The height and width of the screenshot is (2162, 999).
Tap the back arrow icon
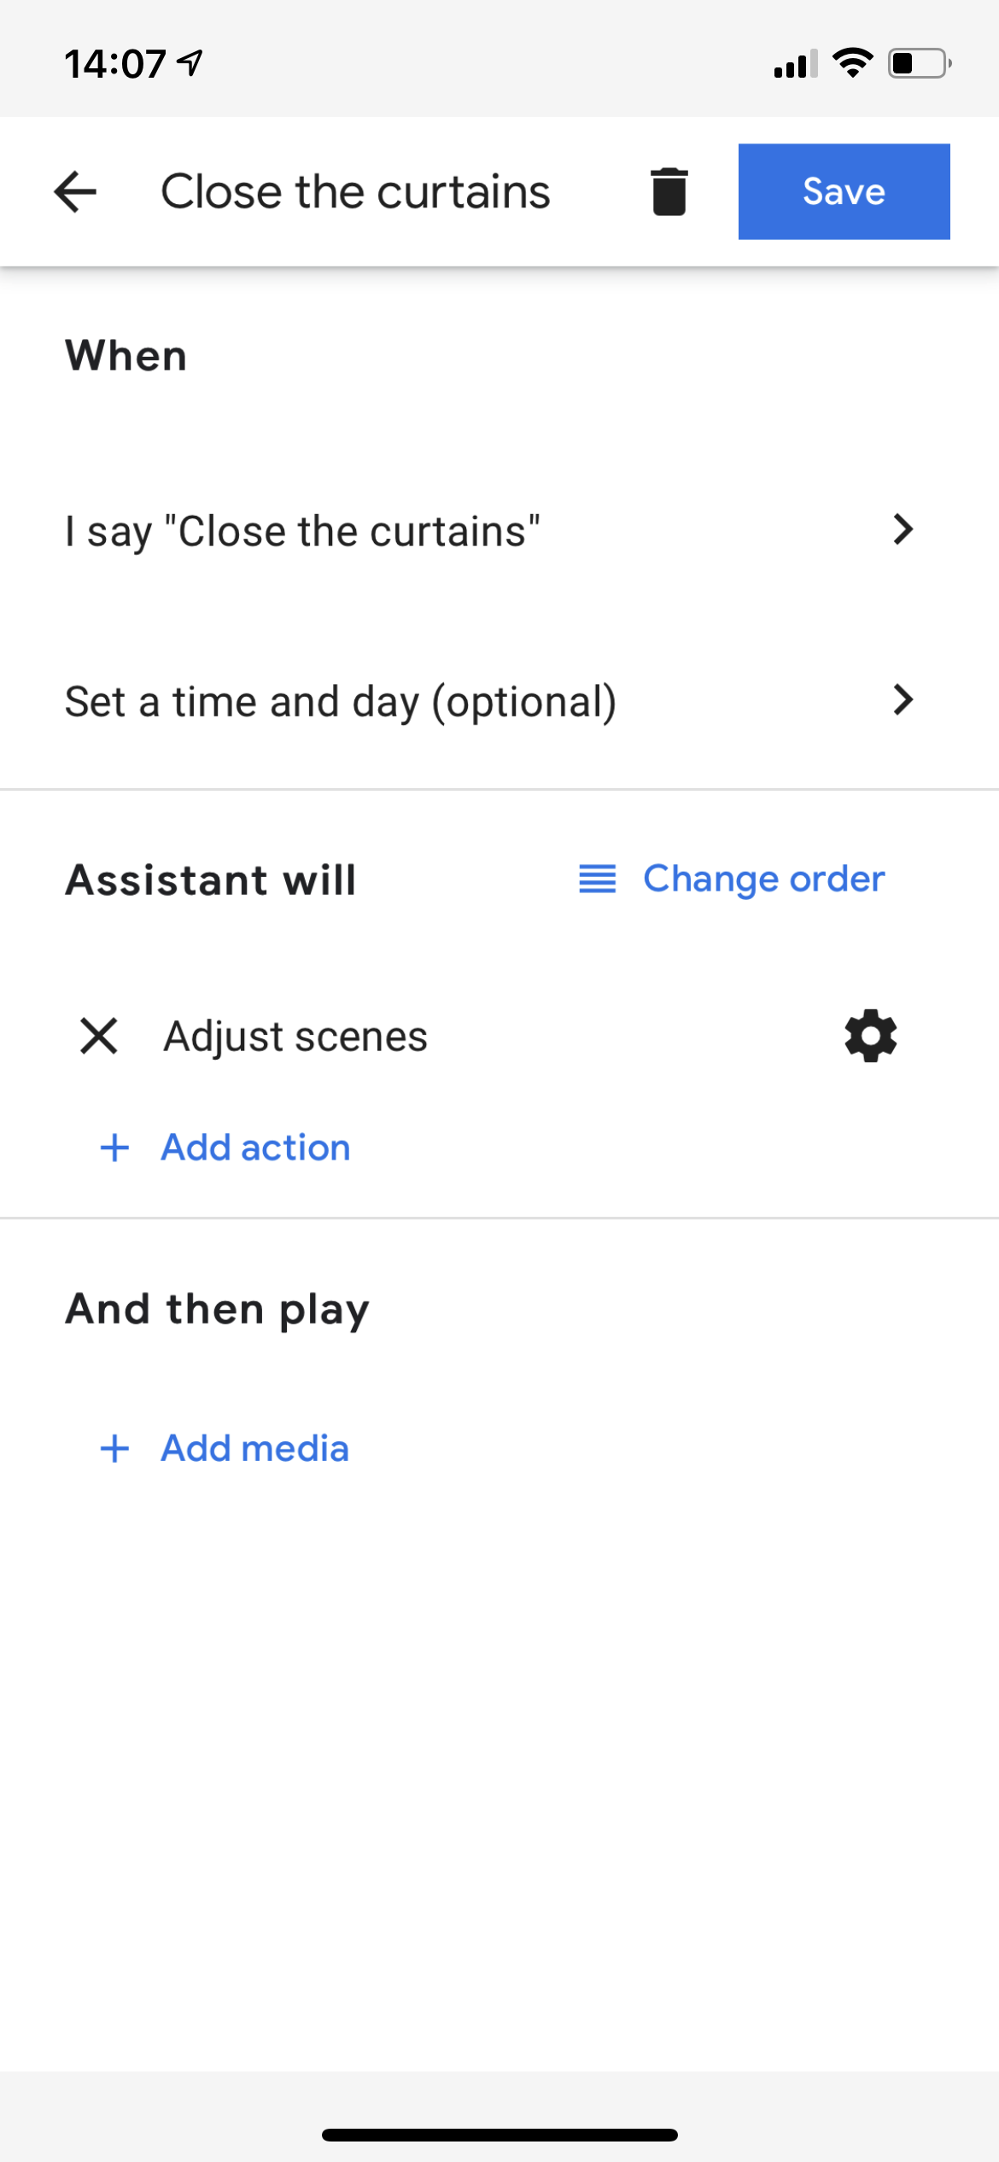75,191
